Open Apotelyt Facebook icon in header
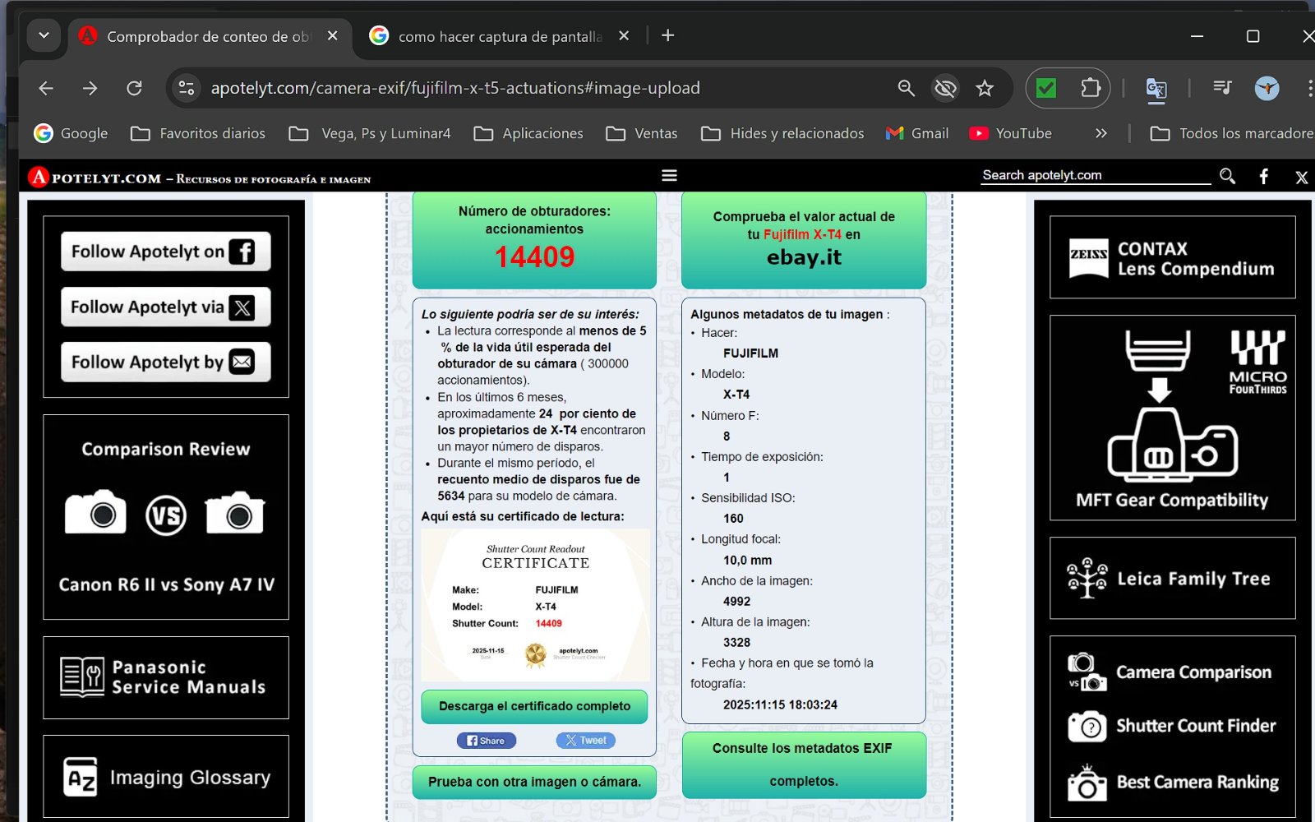This screenshot has height=822, width=1315. pyautogui.click(x=1264, y=176)
